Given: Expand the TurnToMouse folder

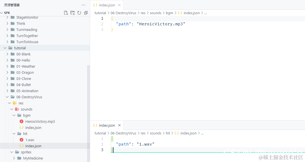Looking at the screenshot, I should pyautogui.click(x=7, y=42).
